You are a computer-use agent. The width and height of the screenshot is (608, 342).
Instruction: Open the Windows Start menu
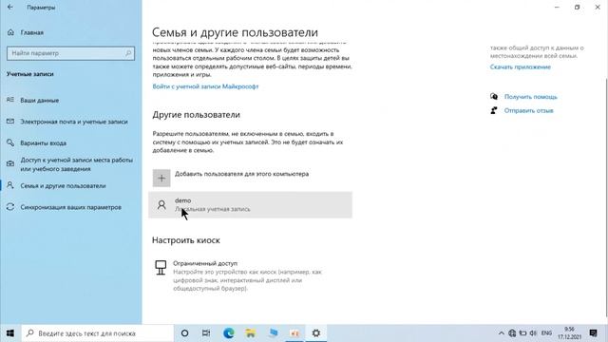(10, 333)
